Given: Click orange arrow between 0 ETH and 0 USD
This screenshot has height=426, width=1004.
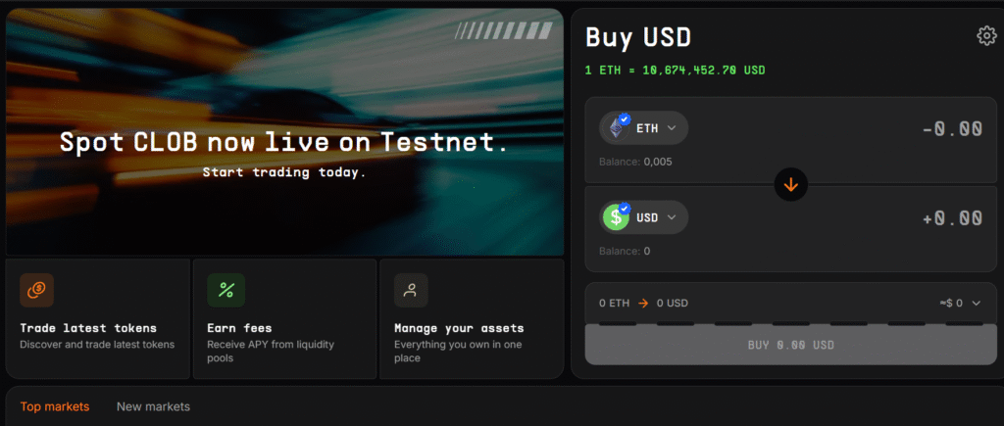Looking at the screenshot, I should 643,304.
